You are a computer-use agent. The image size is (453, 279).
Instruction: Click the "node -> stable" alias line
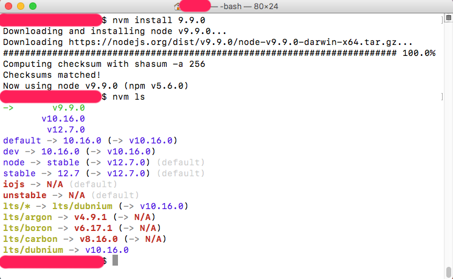[104, 163]
